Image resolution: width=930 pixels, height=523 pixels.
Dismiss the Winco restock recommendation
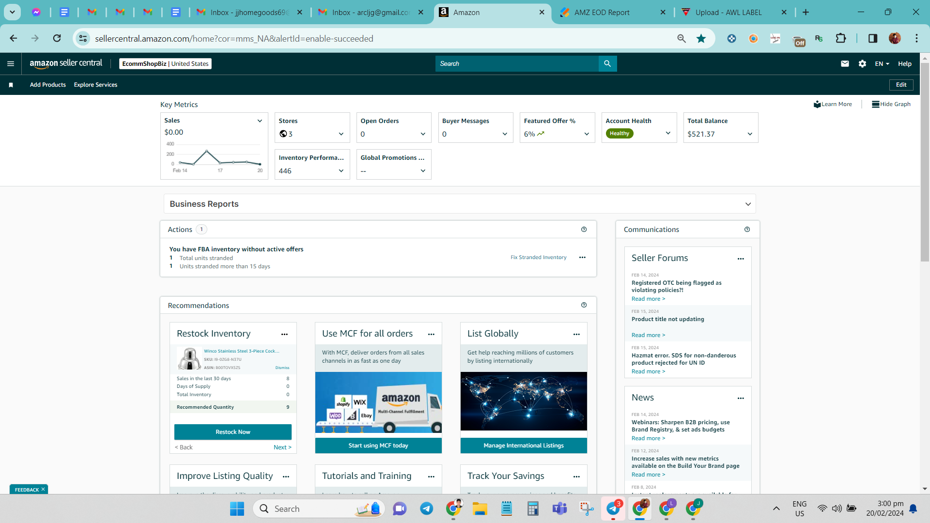[282, 368]
